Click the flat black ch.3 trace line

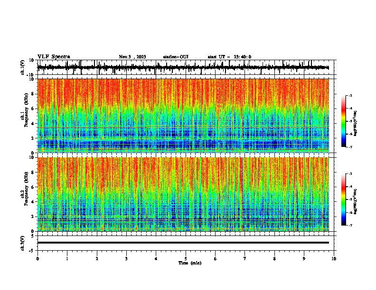[x=183, y=243]
